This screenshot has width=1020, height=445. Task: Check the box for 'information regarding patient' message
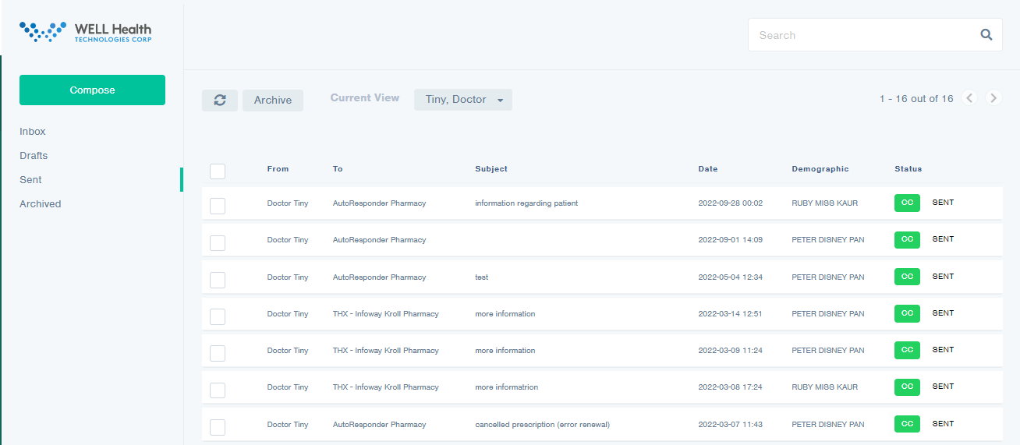tap(218, 206)
